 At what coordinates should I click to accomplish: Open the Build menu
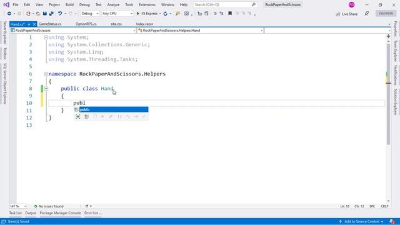[x=69, y=4]
